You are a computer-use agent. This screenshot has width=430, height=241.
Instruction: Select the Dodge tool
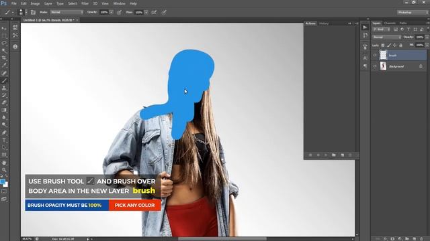[4, 125]
